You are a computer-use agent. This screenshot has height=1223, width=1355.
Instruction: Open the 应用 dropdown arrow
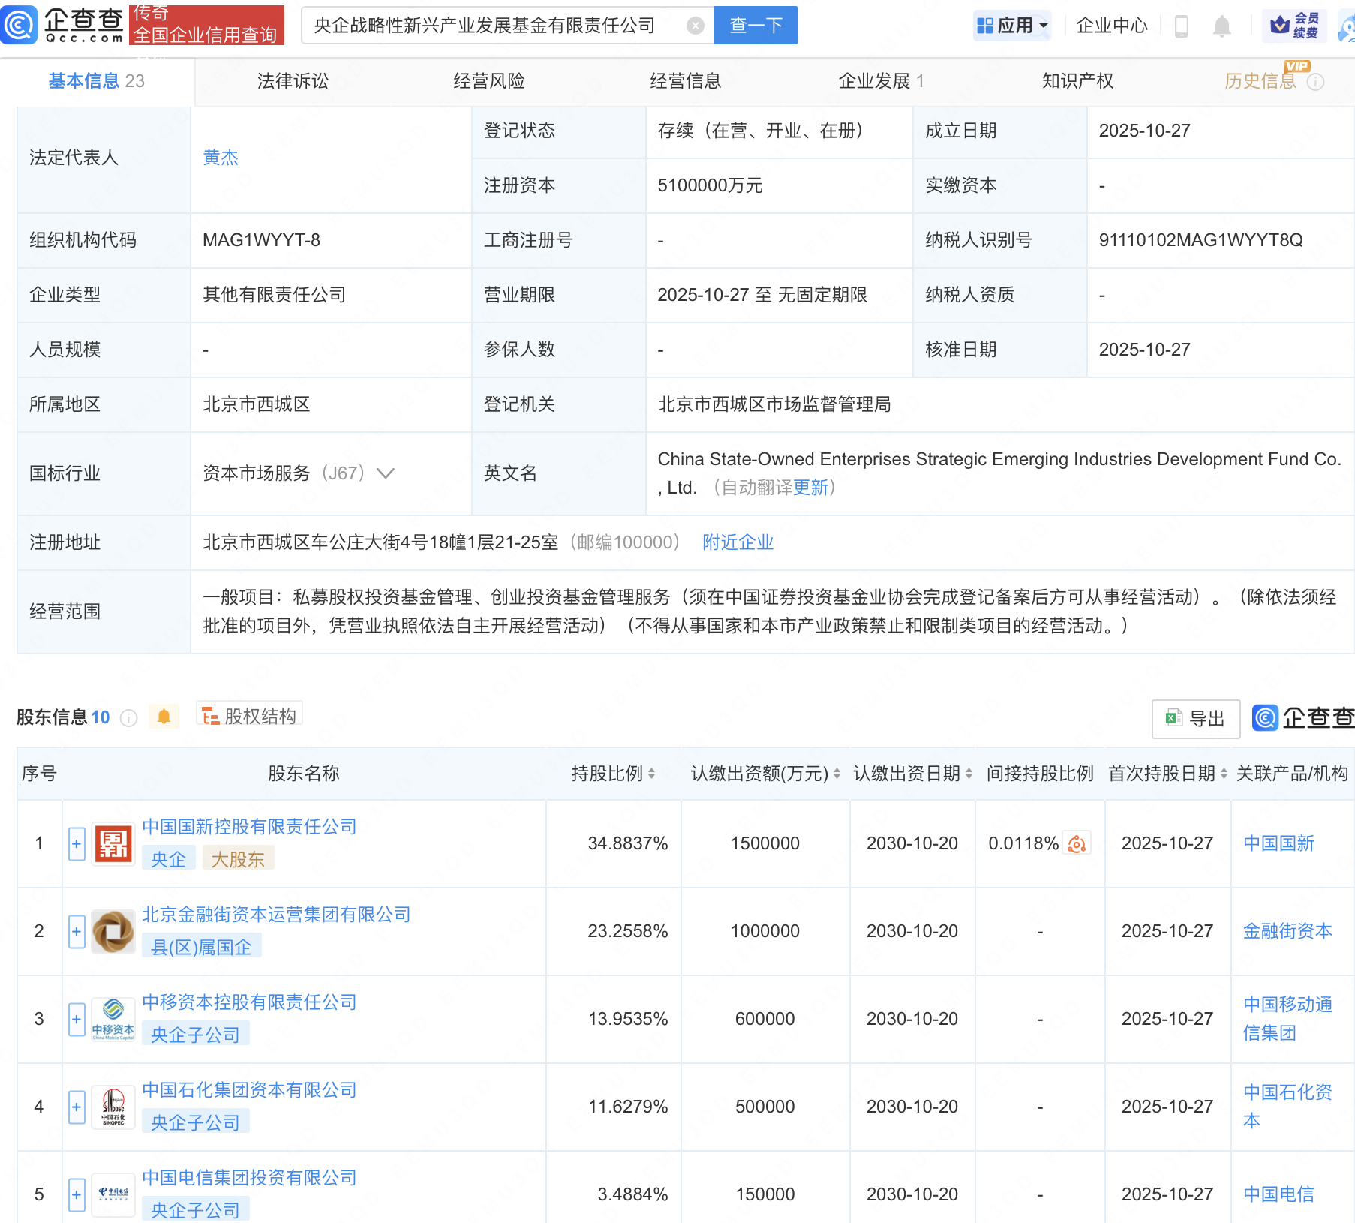(x=1042, y=25)
